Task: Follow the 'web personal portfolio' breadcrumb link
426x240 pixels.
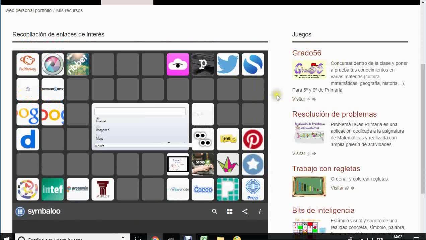Action: click(x=29, y=10)
